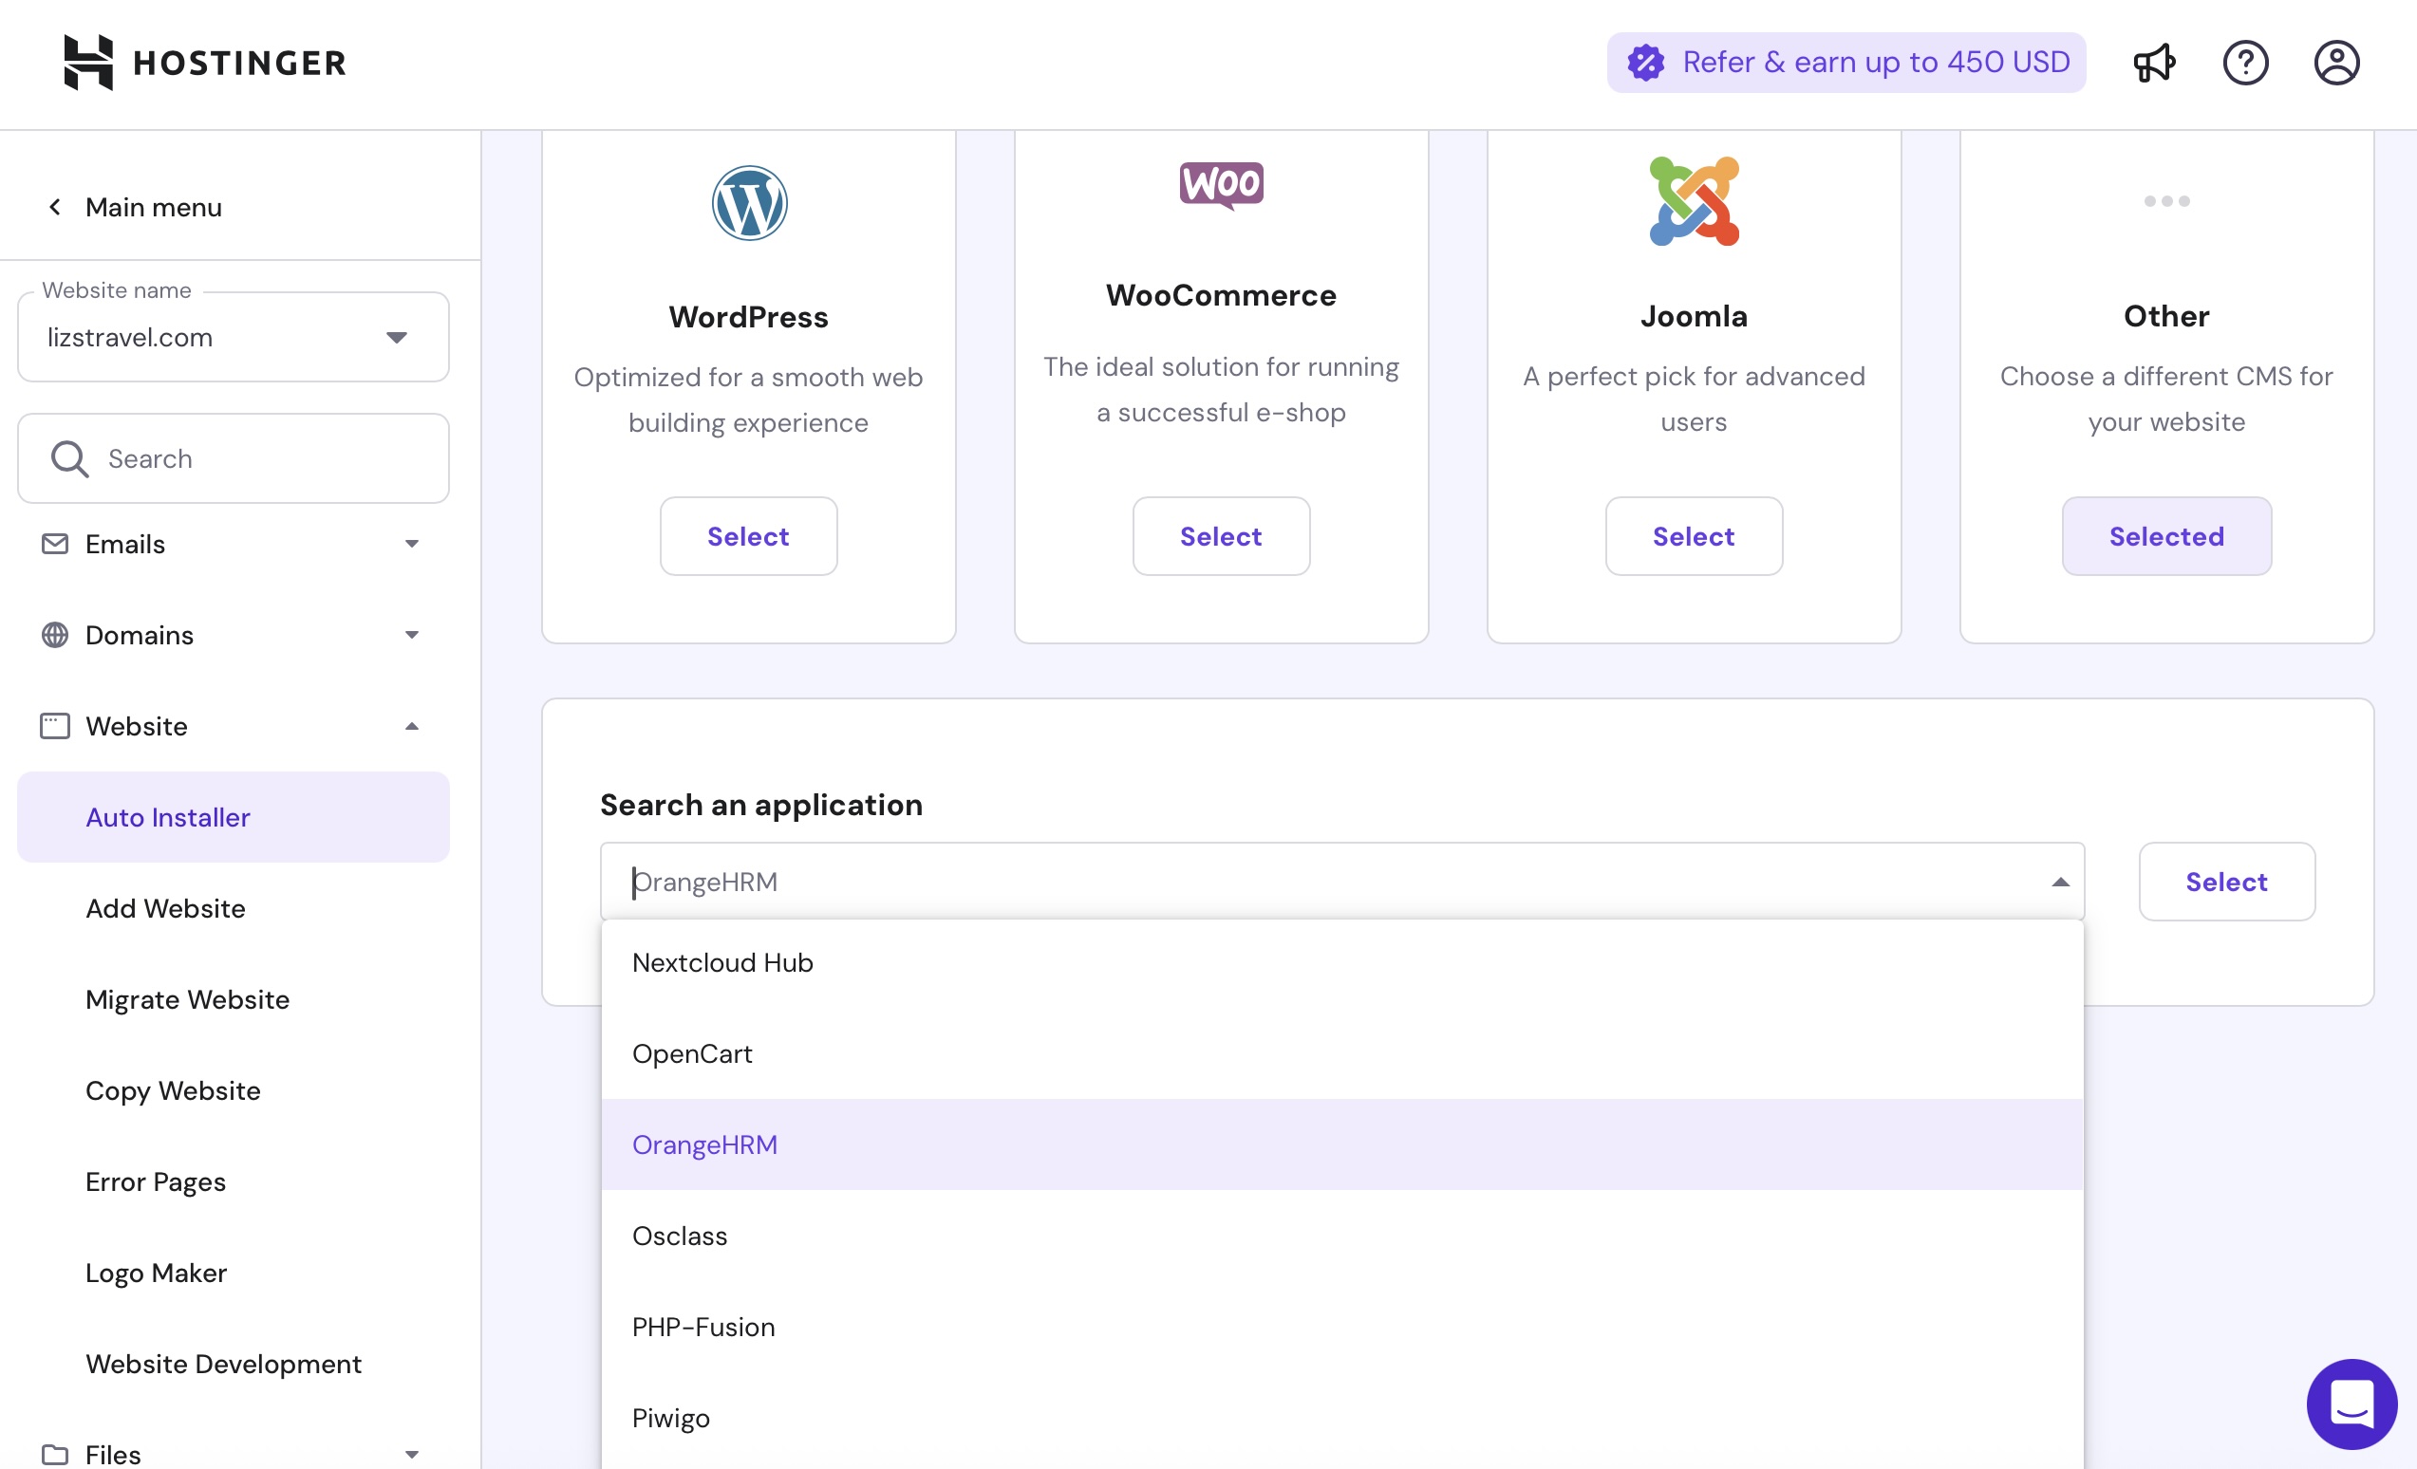Open the live chat bubble

pos(2351,1404)
